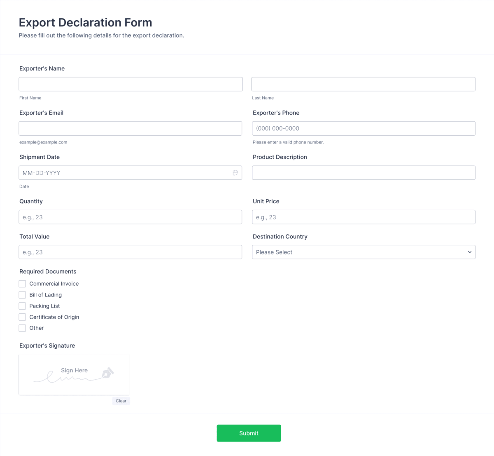
Task: Click the Exporter's Email input field
Action: [130, 128]
